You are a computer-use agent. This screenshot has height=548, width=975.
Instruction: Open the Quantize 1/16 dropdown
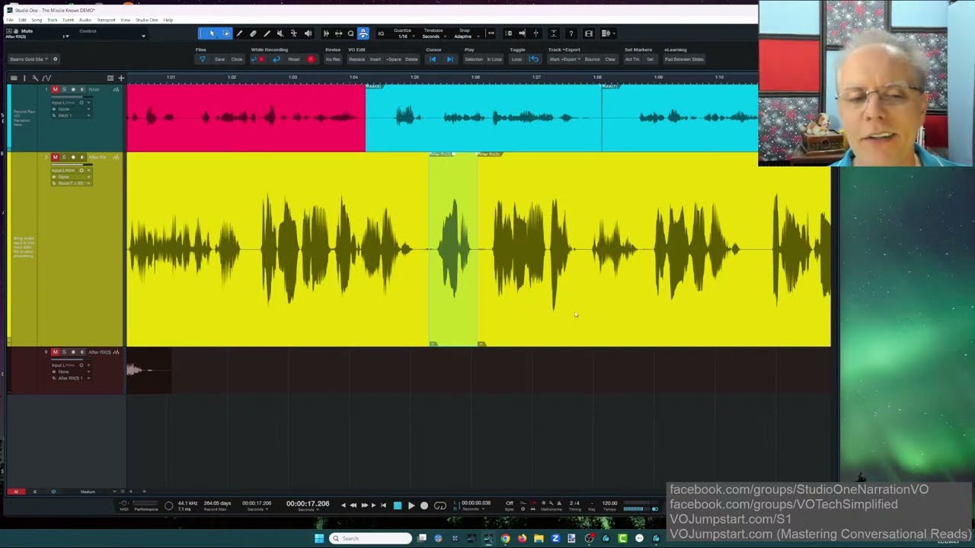[403, 33]
